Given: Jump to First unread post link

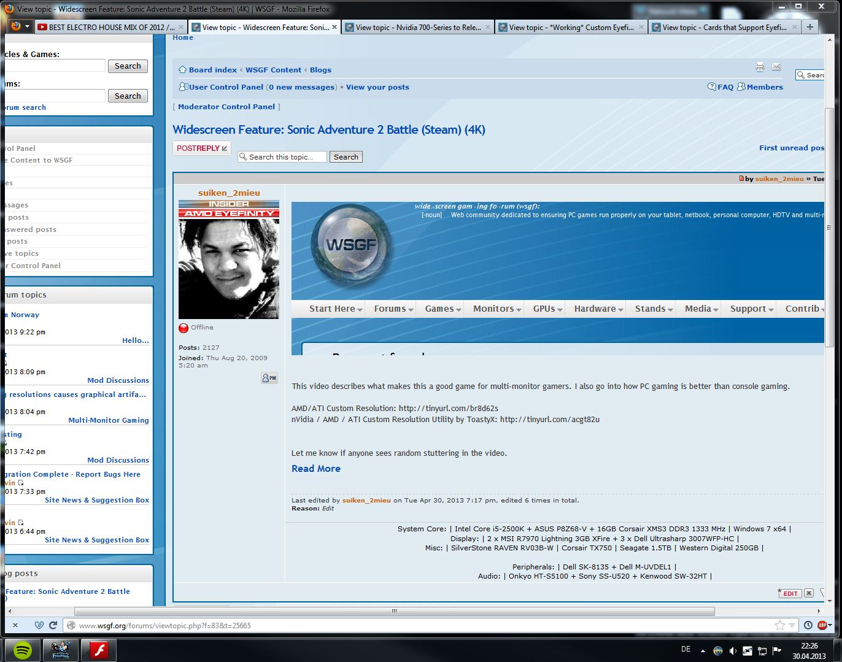Looking at the screenshot, I should click(x=792, y=148).
